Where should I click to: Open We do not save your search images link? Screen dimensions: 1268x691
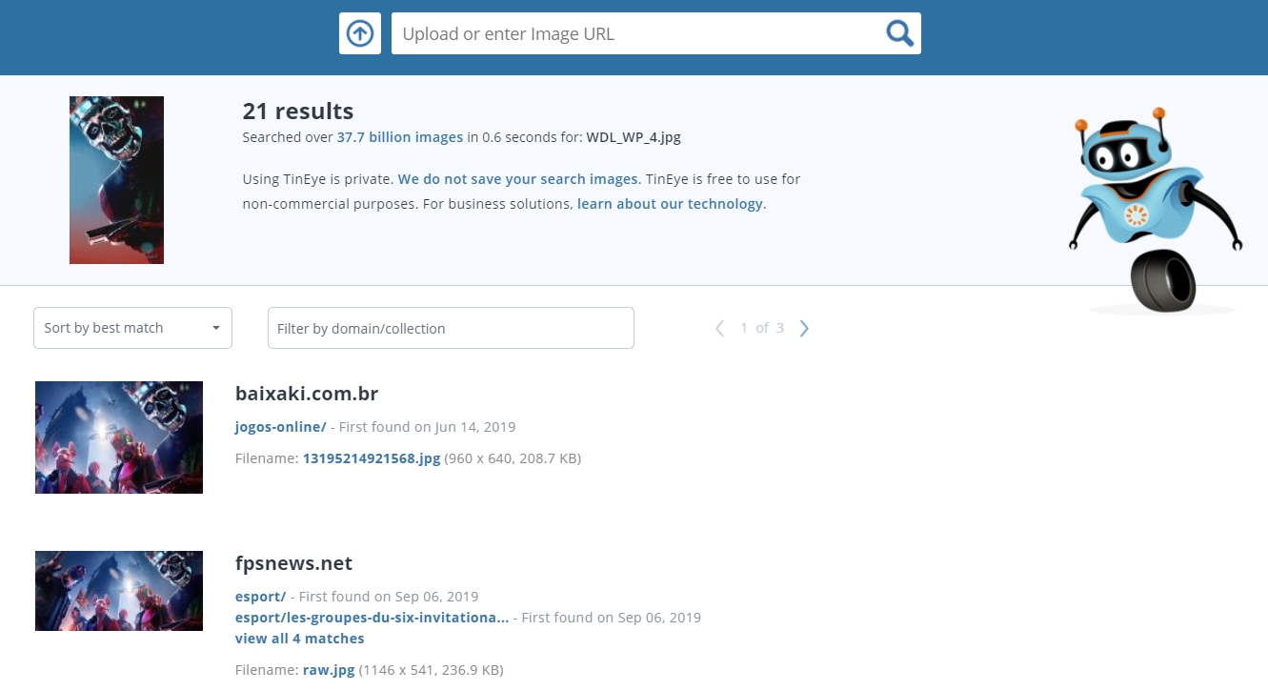click(518, 179)
